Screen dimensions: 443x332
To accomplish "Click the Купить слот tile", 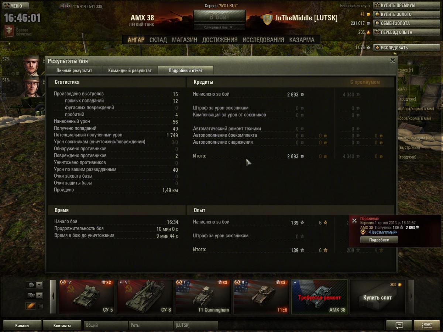I will [377, 297].
